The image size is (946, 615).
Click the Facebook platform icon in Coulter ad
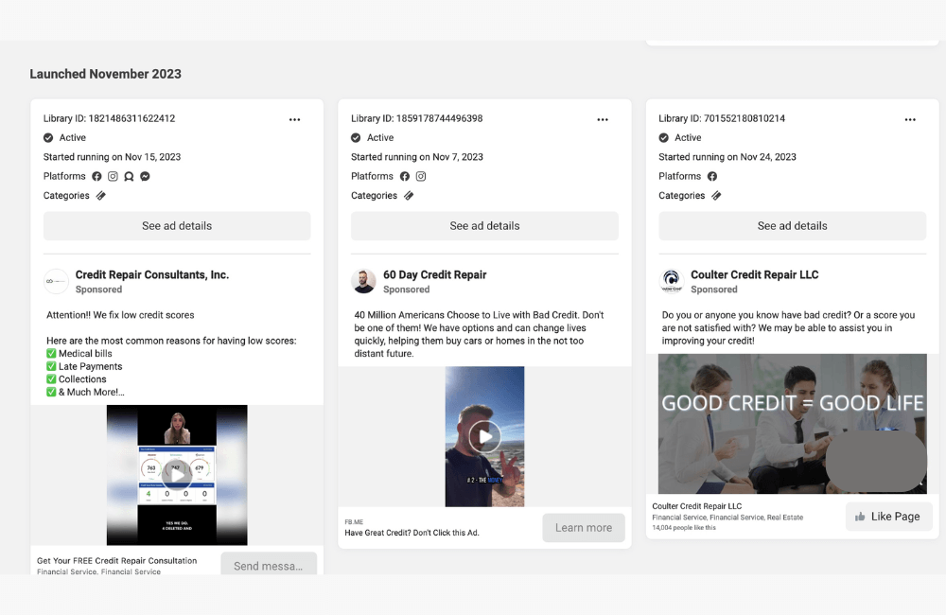pos(712,176)
